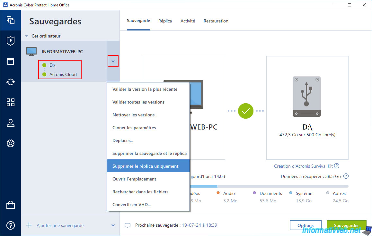372x236 pixels.
Task: Click the 472,3 Go sur 500 Go libre(s) text
Action: (307, 135)
